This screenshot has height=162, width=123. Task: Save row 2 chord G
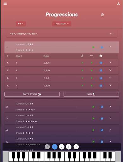coord(101,71)
